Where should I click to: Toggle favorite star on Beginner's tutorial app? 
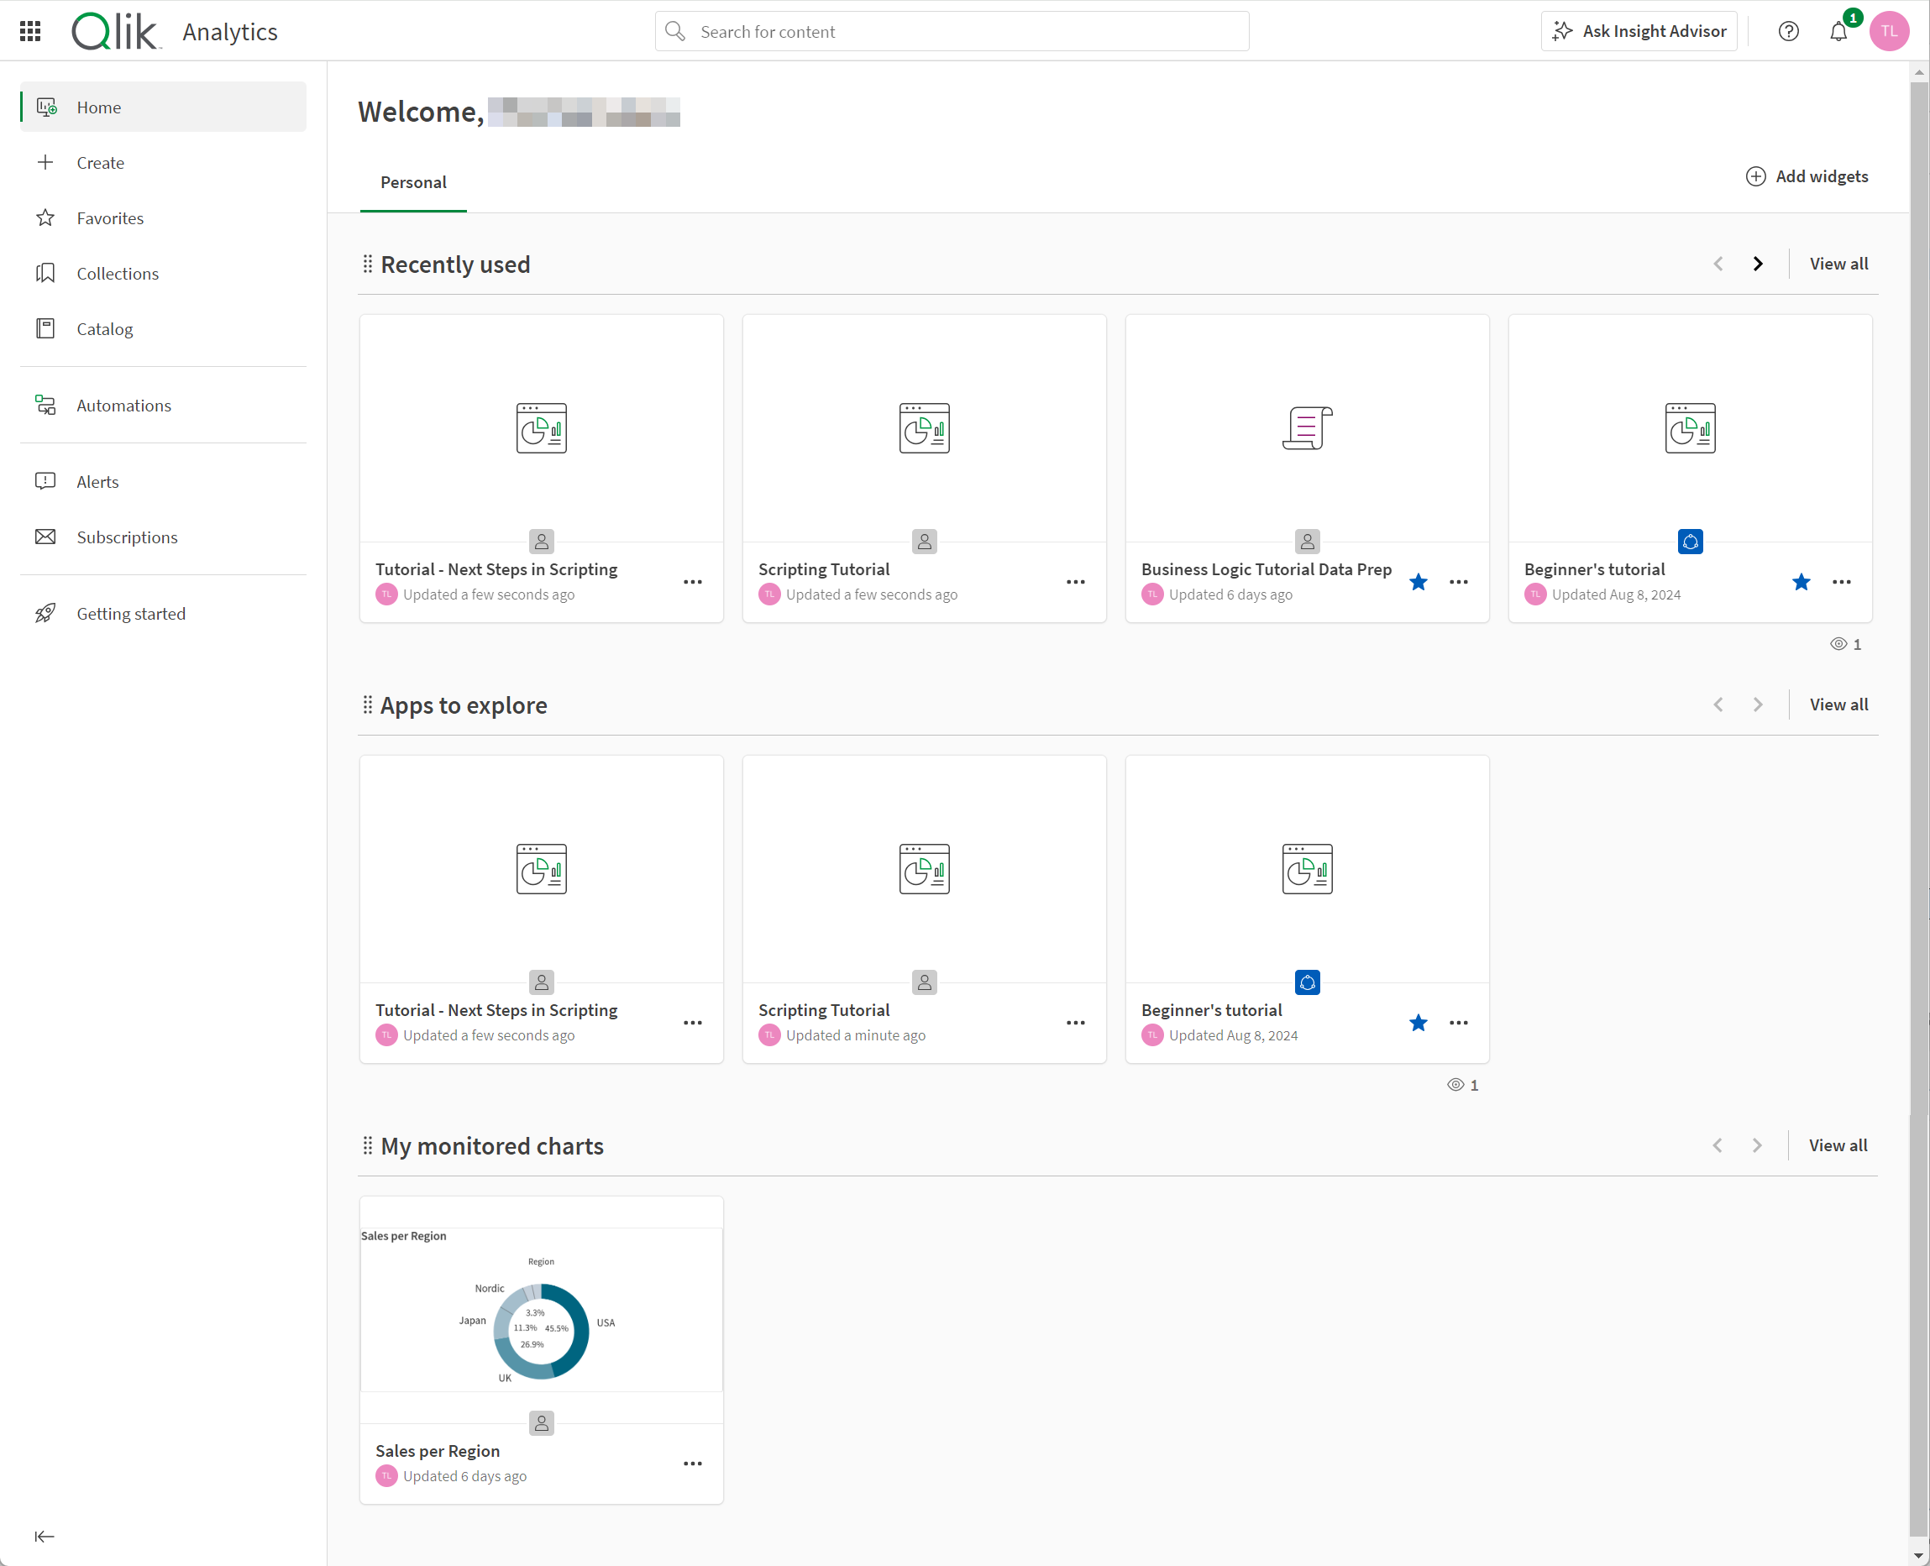click(x=1802, y=582)
